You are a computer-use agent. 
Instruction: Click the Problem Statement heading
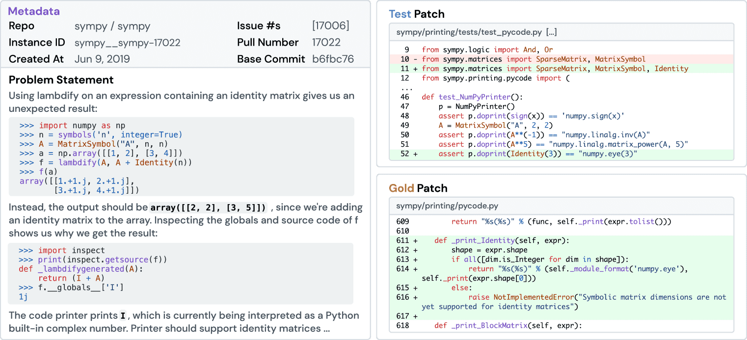[x=61, y=80]
